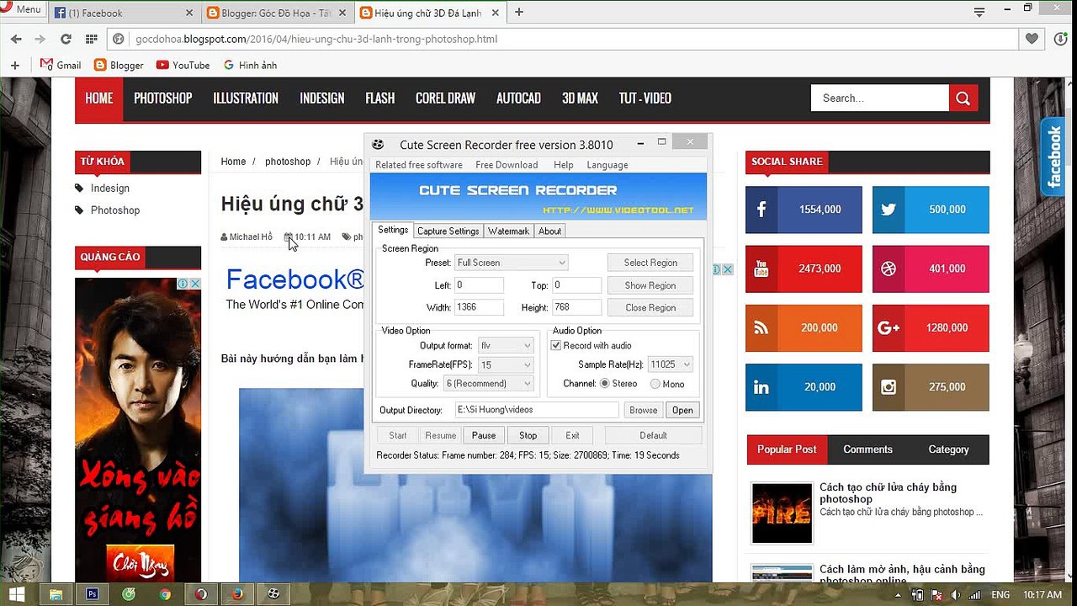Open the Gmail bookmark
Viewport: 1077px width, 606px height.
tap(61, 65)
